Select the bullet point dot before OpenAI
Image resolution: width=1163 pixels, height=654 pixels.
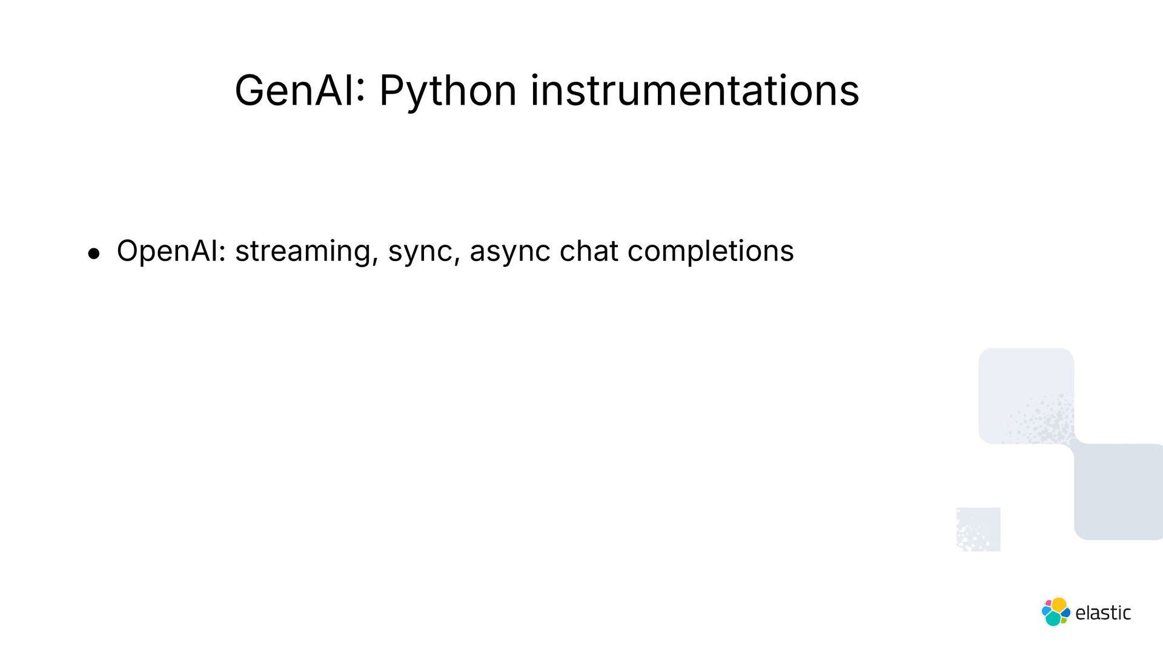pyautogui.click(x=93, y=254)
